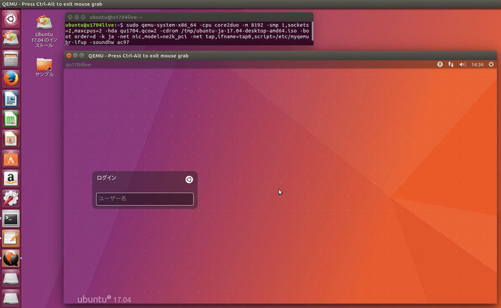501x308 pixels.
Task: Open the bottom drive launcher icon
Action: 11,298
